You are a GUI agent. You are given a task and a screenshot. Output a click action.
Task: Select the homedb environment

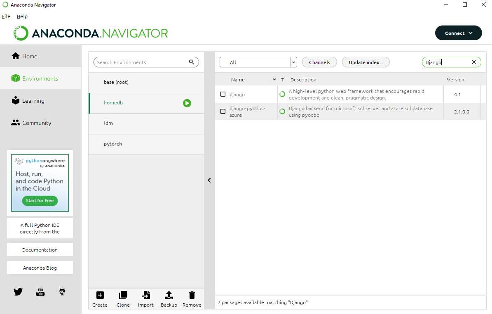point(147,103)
